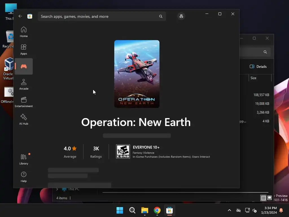
Task: Select Oracle VirtualBox desktop shortcut
Action: [x=8, y=69]
